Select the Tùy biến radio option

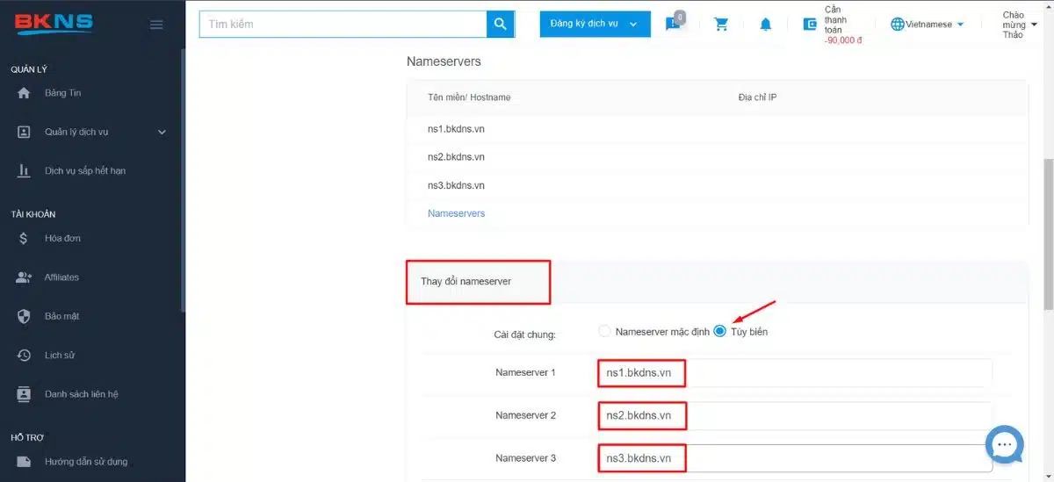click(720, 331)
